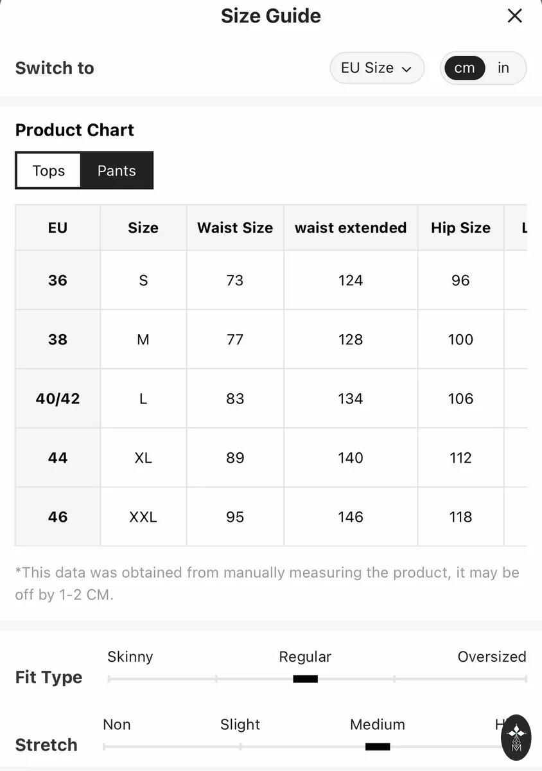Expand the EU Size chevron arrow
The width and height of the screenshot is (542, 771).
coord(406,69)
